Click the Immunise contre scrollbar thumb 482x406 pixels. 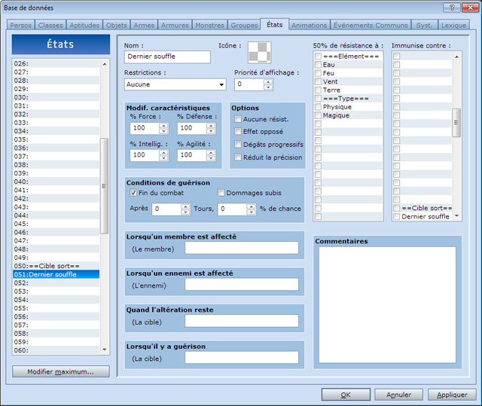pos(457,123)
